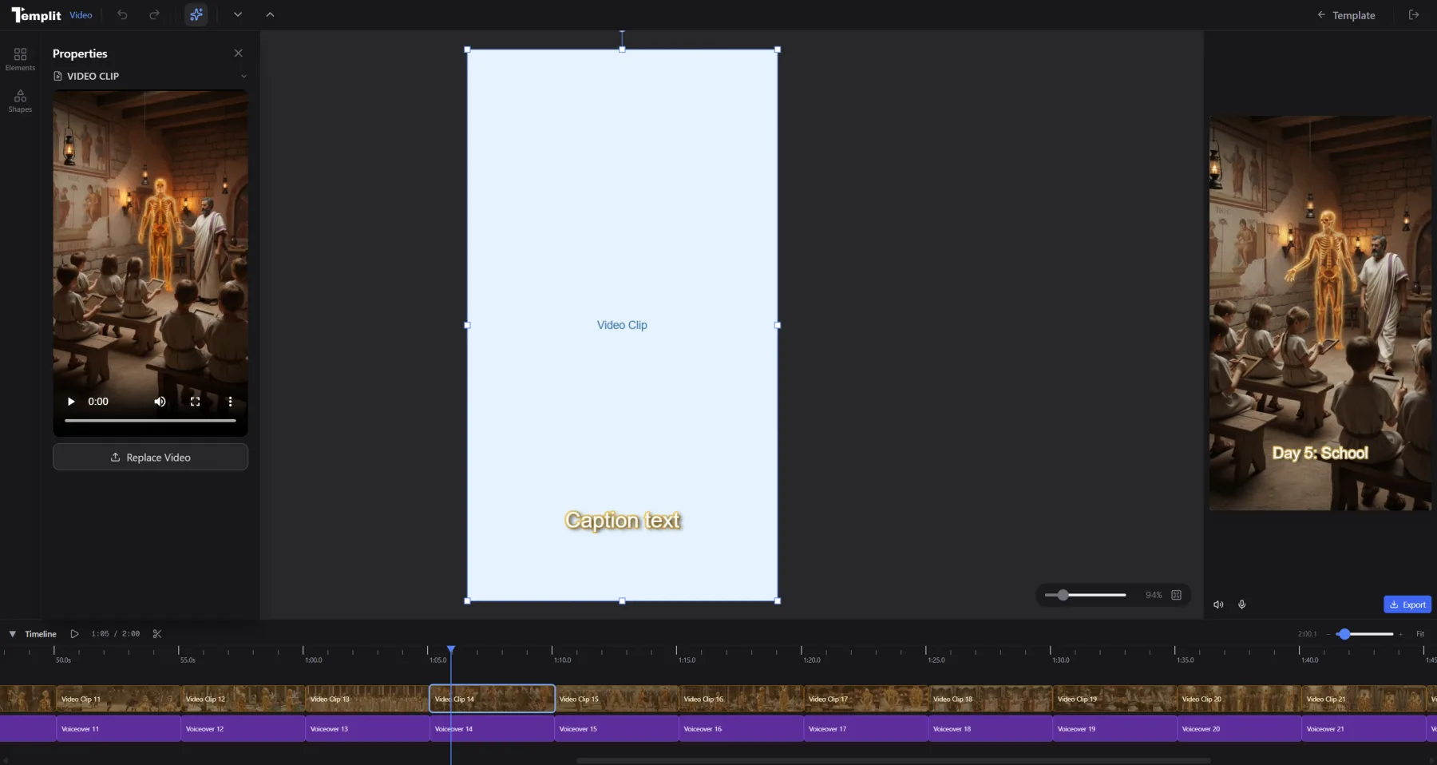Click the microphone record icon
Screen dimensions: 1437x765
1241,604
